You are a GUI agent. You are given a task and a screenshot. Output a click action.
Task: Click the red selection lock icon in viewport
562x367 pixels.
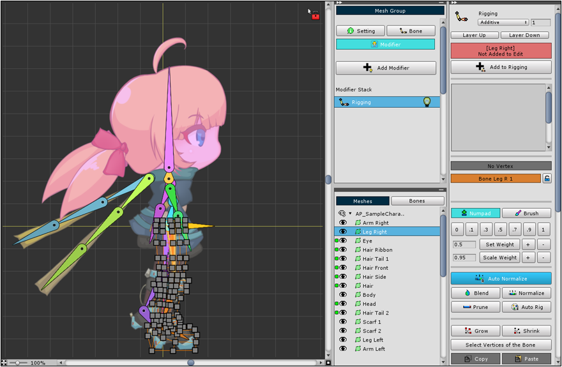point(315,15)
